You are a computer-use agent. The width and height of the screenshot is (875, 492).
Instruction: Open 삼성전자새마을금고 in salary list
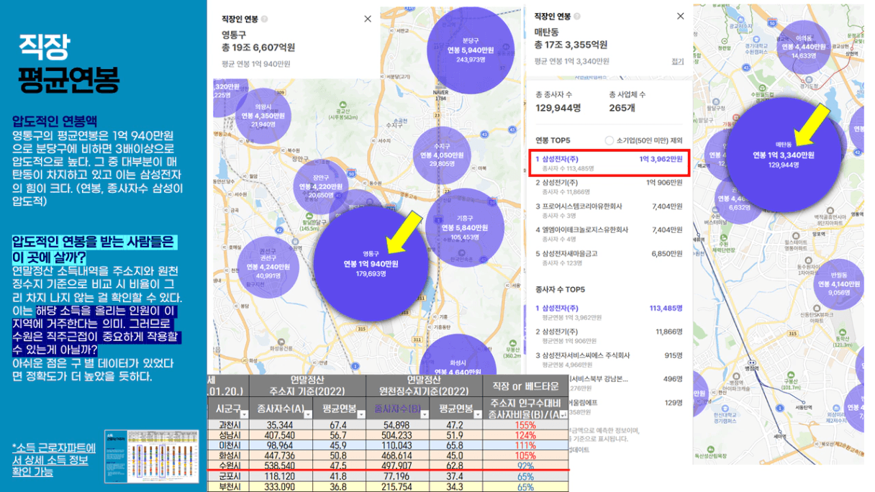608,258
